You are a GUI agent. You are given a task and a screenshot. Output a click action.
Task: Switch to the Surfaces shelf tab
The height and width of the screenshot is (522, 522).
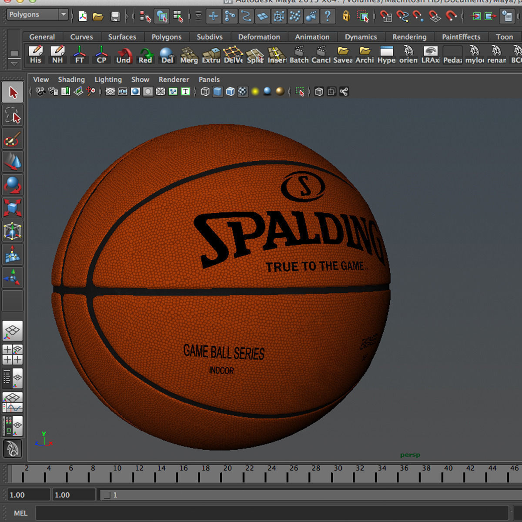(122, 37)
